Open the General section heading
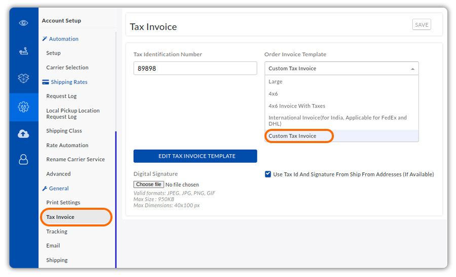This screenshot has width=456, height=277. [x=59, y=189]
